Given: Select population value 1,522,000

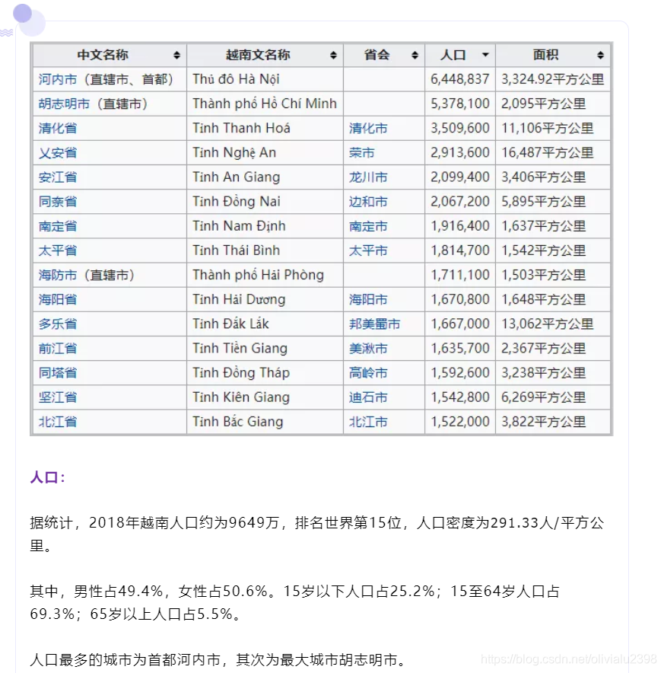Looking at the screenshot, I should tap(460, 422).
